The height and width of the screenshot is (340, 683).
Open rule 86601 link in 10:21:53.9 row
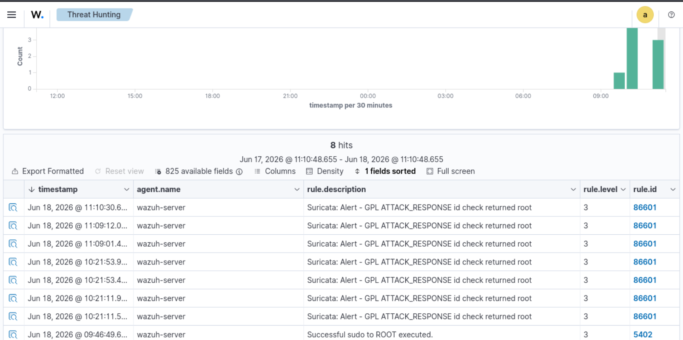coord(645,262)
